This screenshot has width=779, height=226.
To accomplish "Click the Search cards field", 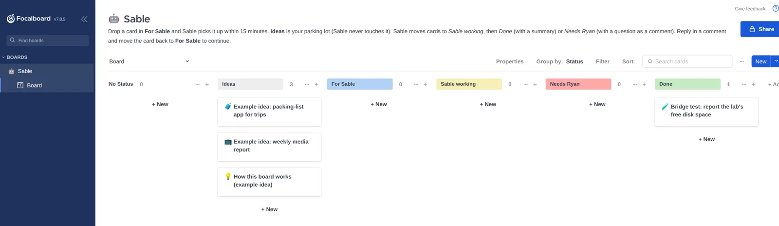I will (x=687, y=61).
